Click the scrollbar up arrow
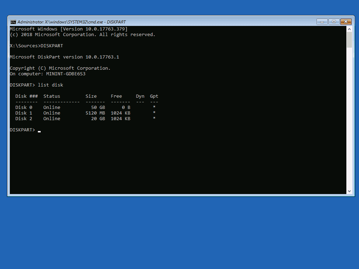Viewport: 359px width, 269px height. point(349,29)
